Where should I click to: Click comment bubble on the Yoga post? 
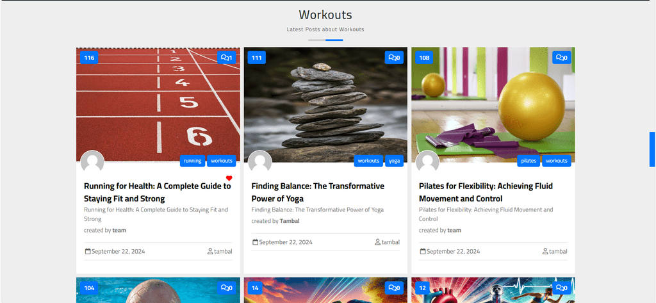[394, 58]
